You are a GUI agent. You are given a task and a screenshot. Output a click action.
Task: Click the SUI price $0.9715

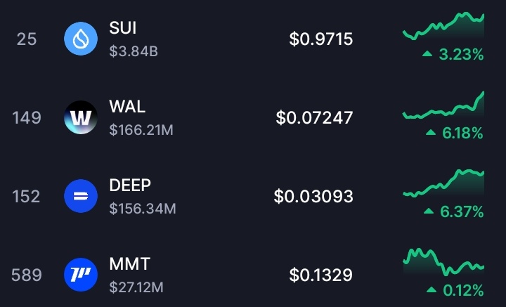(320, 39)
